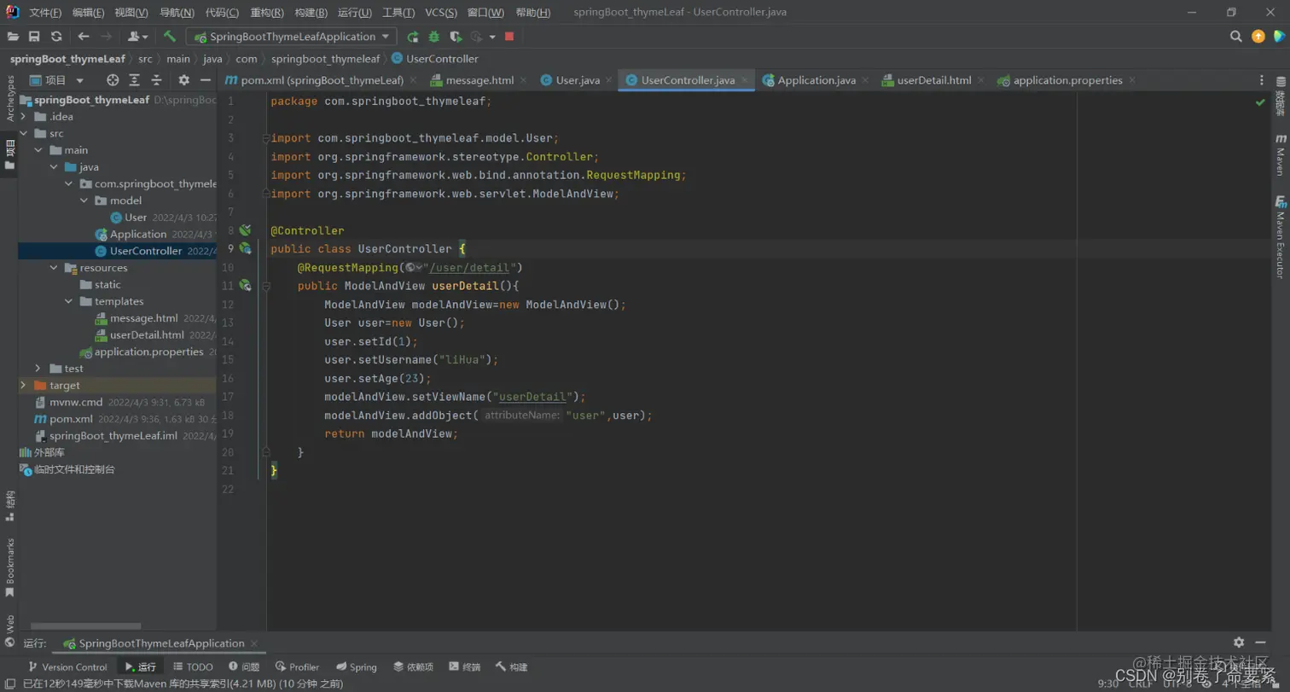Image resolution: width=1290 pixels, height=692 pixels.
Task: Select mvnw.cmd in project tree
Action: 76,402
